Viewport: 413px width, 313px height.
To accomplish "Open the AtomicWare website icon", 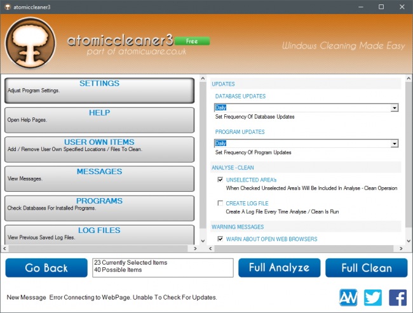I will (348, 298).
